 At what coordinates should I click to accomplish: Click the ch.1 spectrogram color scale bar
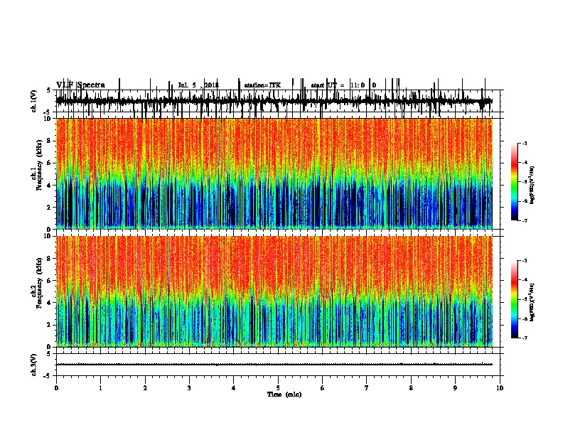click(515, 181)
